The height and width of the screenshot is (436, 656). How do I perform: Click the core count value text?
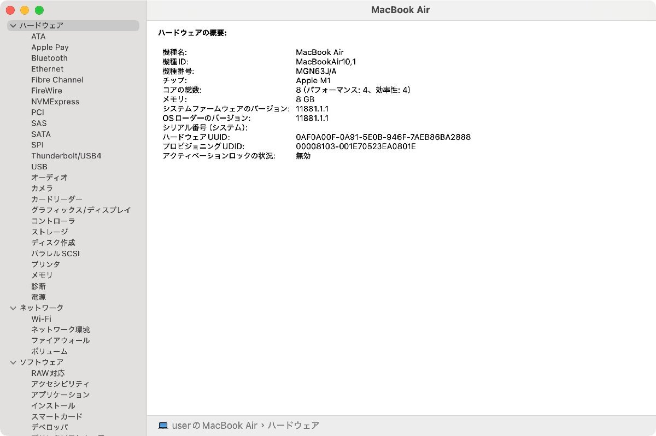click(353, 90)
